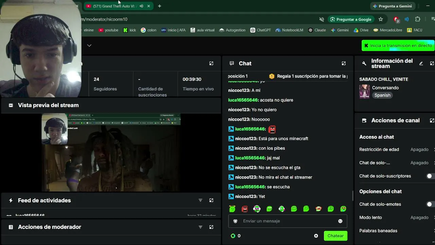
Task: Open the youtube bookmark
Action: pyautogui.click(x=108, y=30)
